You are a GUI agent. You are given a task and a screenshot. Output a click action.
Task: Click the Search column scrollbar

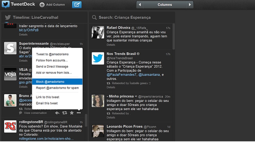pyautogui.click(x=174, y=37)
